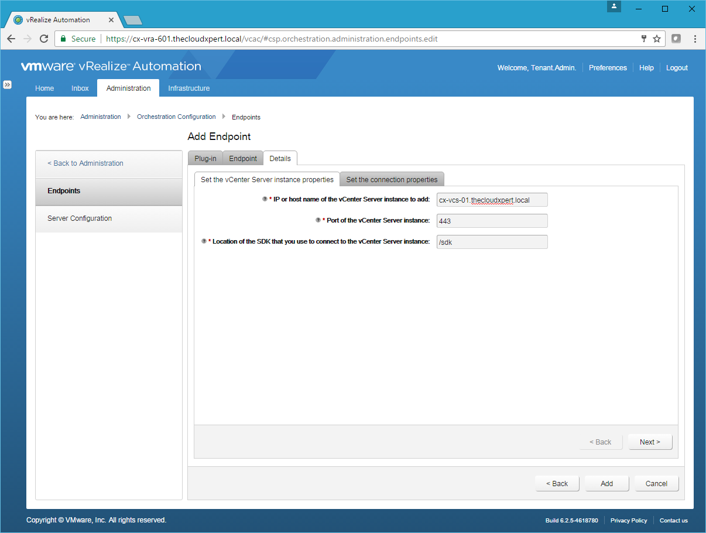Click the help icon beside SDK location label
This screenshot has height=533, width=706.
tap(204, 241)
